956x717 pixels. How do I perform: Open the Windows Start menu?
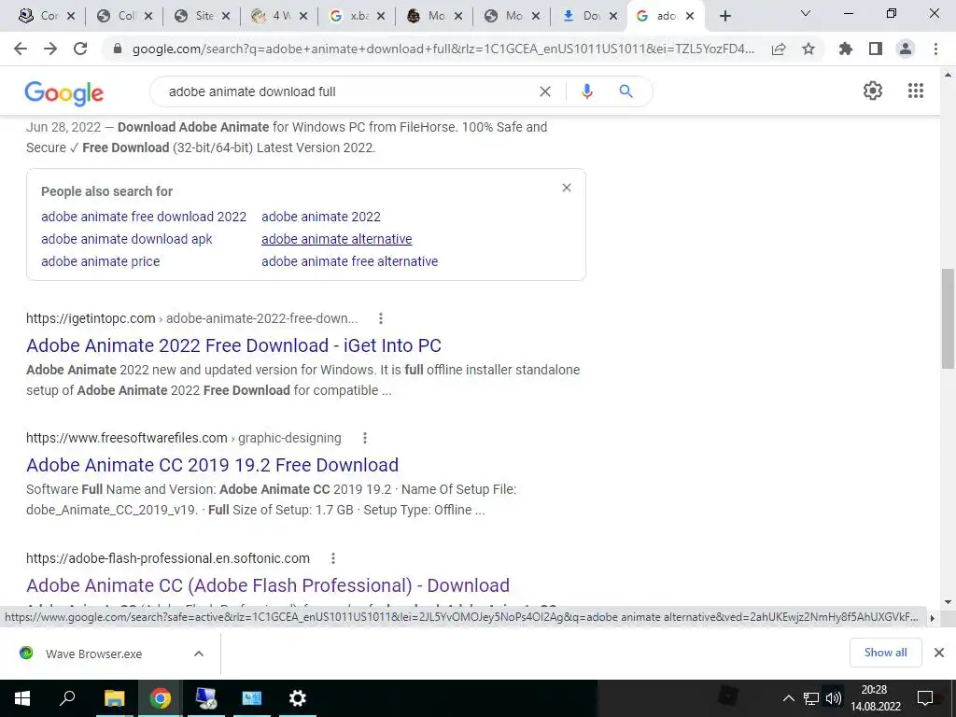pyautogui.click(x=22, y=698)
